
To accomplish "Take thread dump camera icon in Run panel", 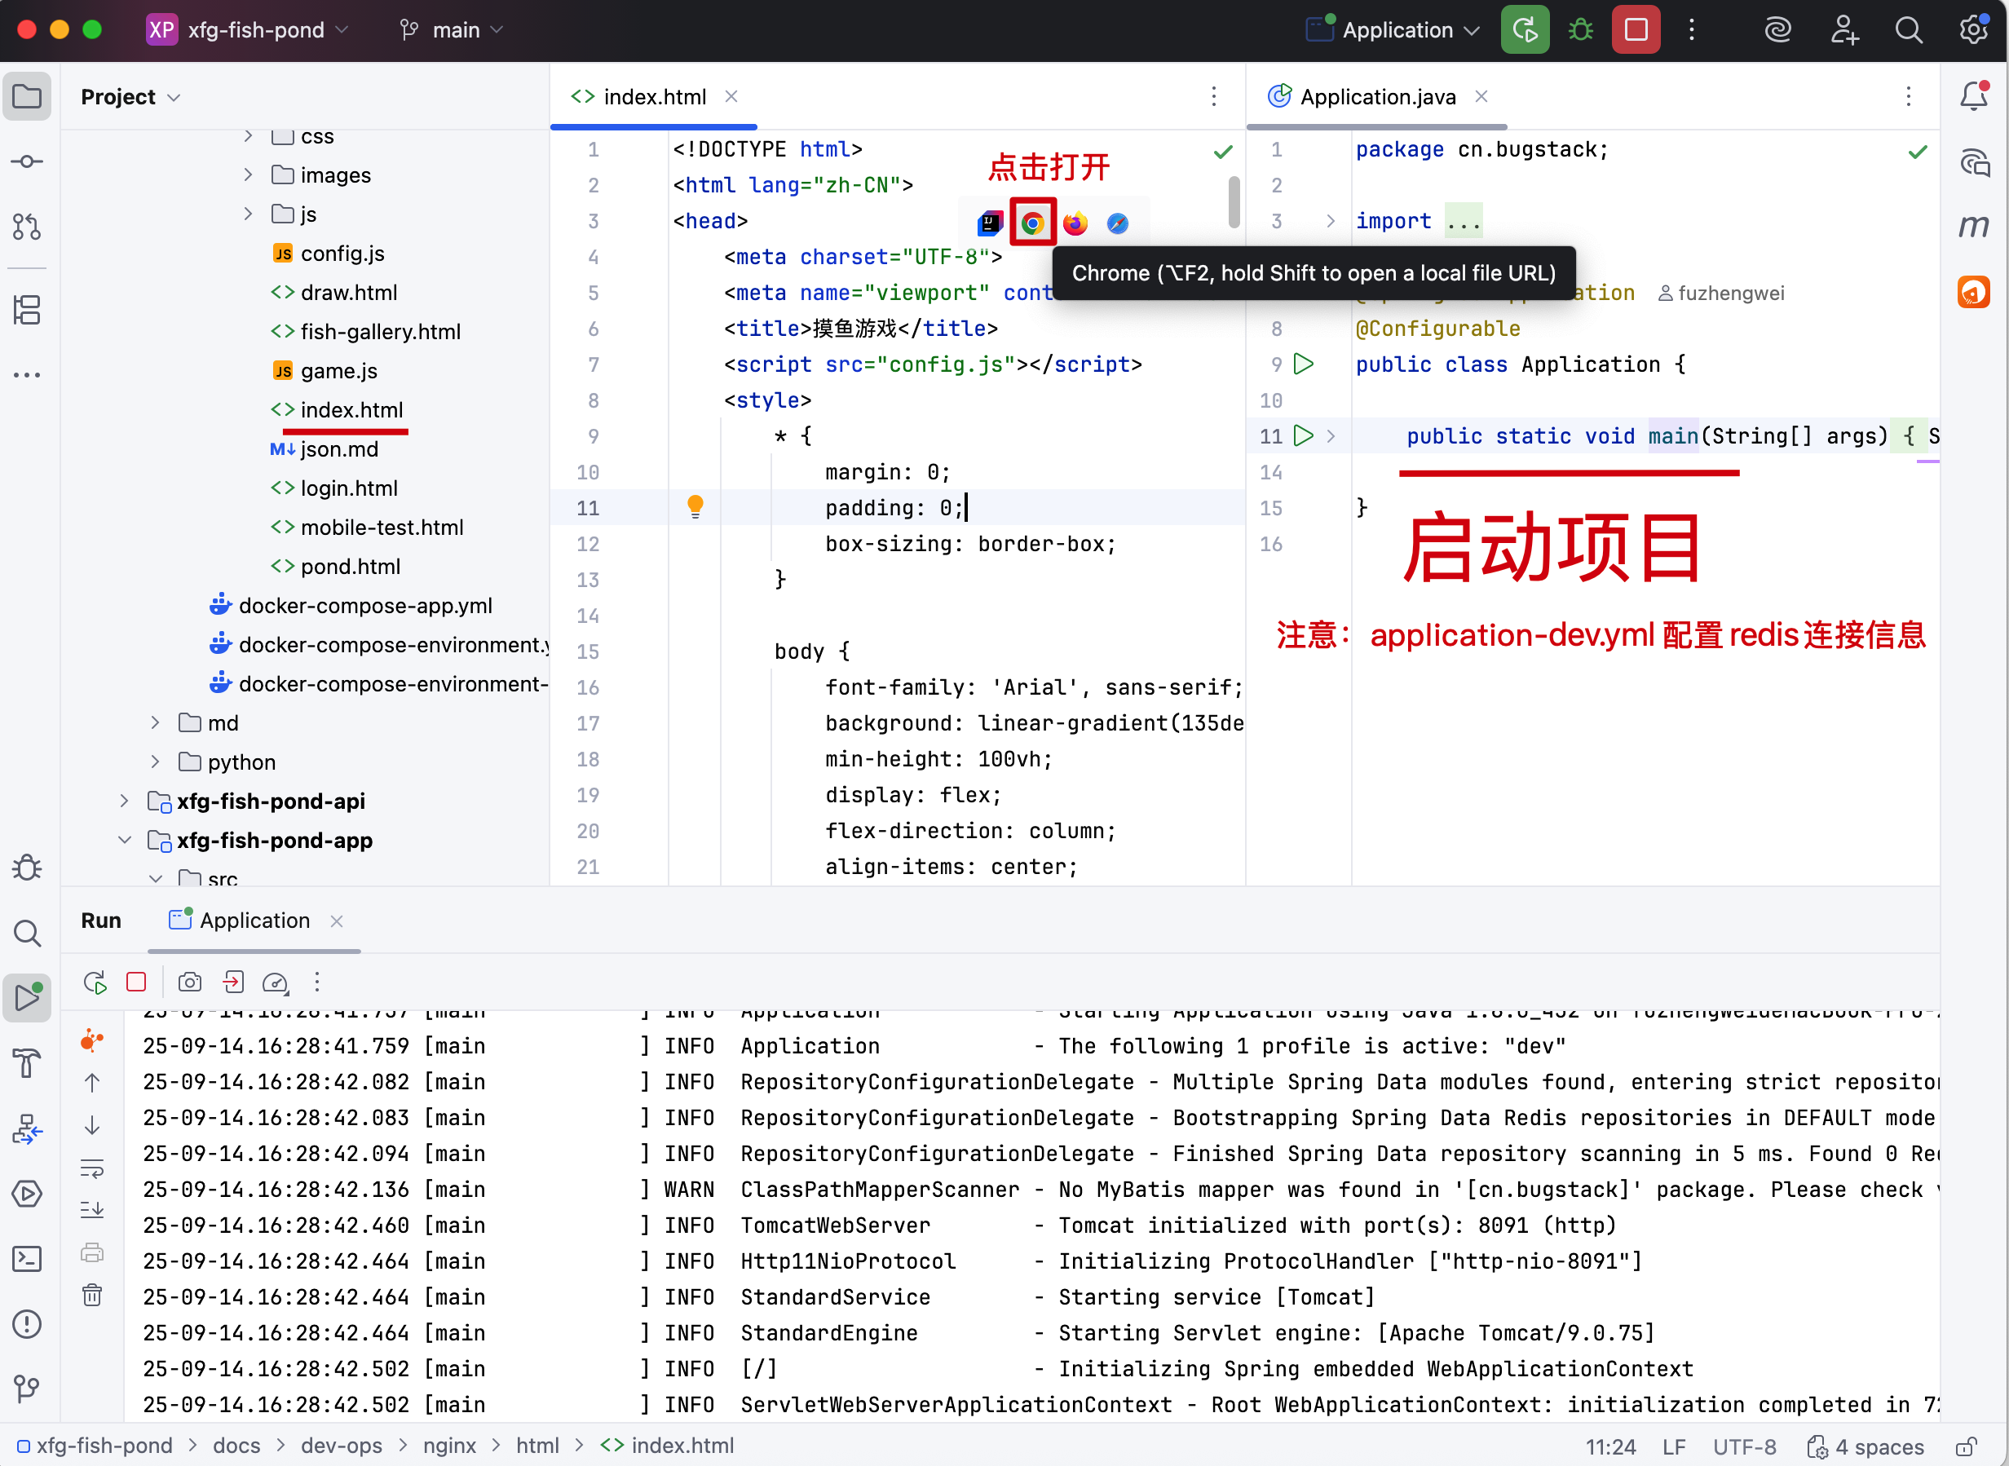I will (x=190, y=982).
